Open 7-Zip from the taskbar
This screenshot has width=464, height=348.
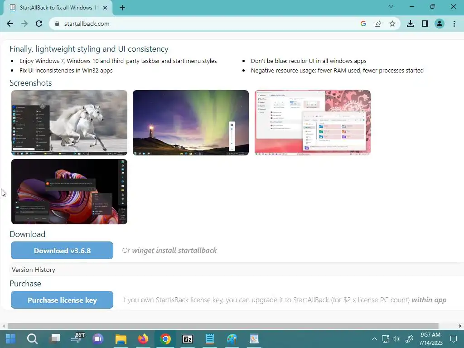pos(188,339)
